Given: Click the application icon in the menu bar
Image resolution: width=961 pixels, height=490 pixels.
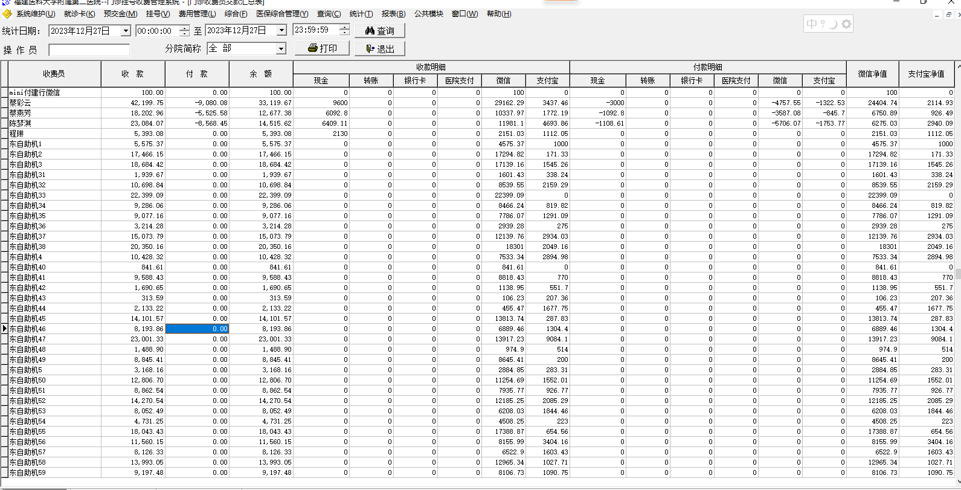Looking at the screenshot, I should pyautogui.click(x=7, y=14).
